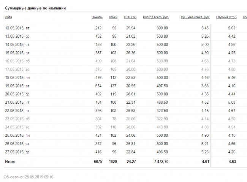Select the 12.05.2015, вт date row
The height and width of the screenshot is (182, 247).
(125, 28)
